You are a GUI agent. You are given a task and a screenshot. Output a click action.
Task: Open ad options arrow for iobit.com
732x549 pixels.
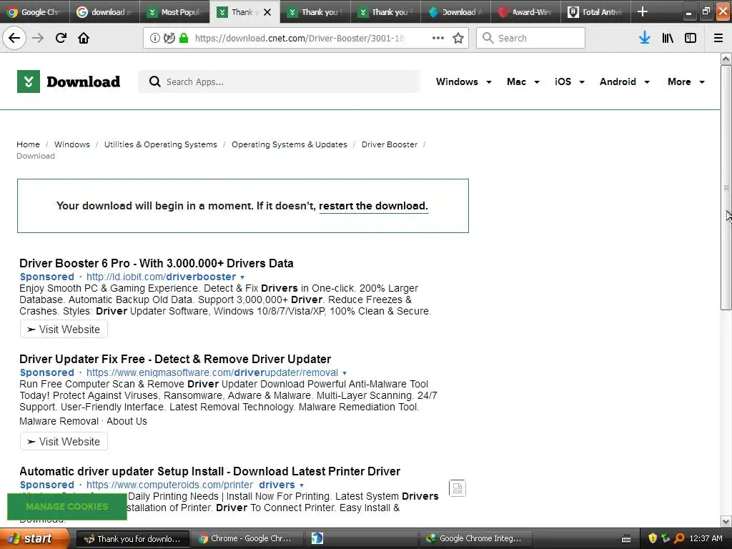[242, 277]
